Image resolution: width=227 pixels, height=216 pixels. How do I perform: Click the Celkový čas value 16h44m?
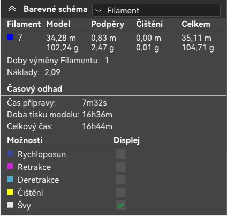pyautogui.click(x=97, y=126)
